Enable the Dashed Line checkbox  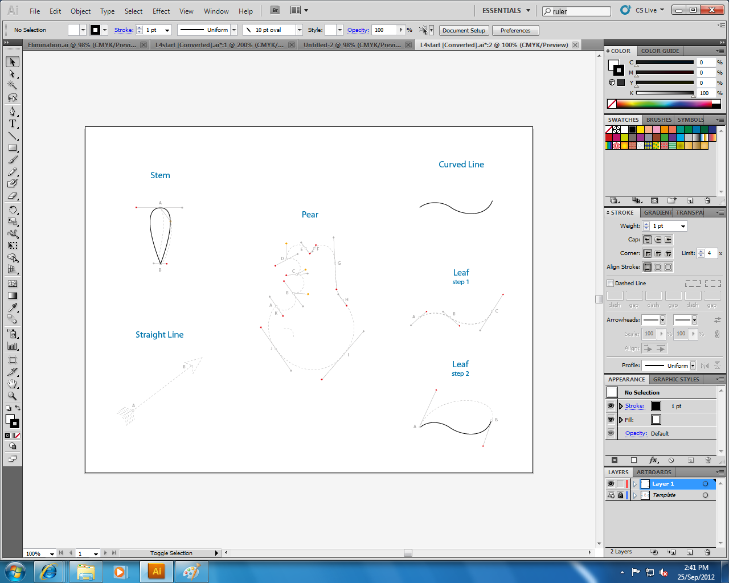pos(610,283)
